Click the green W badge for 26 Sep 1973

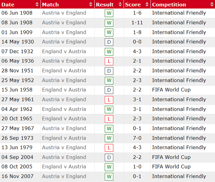point(109,138)
